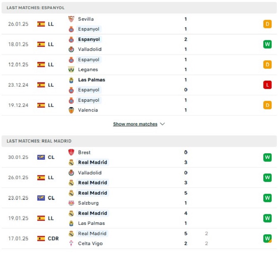Open the Real Madrid vs Salzburg match row

click(139, 198)
